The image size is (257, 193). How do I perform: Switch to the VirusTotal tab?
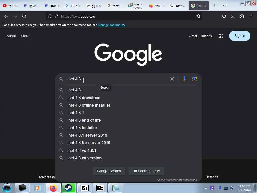(x=73, y=6)
